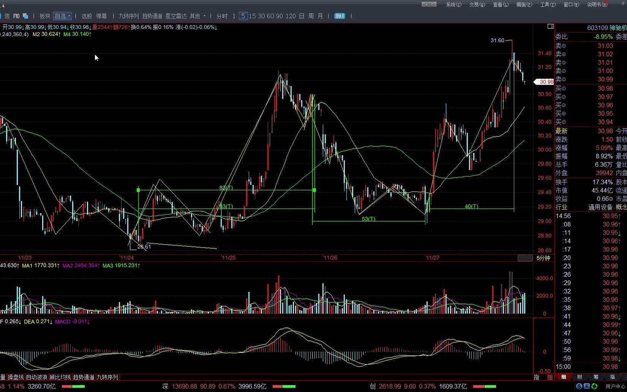Click the green refresh circle icon
This screenshot has width=627, height=392.
(594, 386)
